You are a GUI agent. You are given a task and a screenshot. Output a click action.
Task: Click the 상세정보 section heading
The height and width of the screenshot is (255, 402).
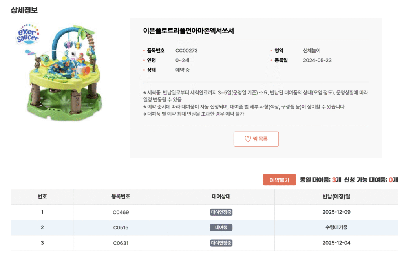(x=24, y=10)
